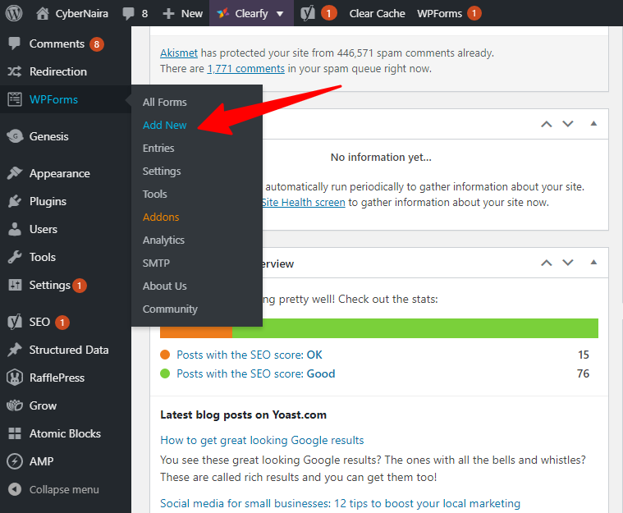Click the WPForms sidebar icon

[15, 99]
